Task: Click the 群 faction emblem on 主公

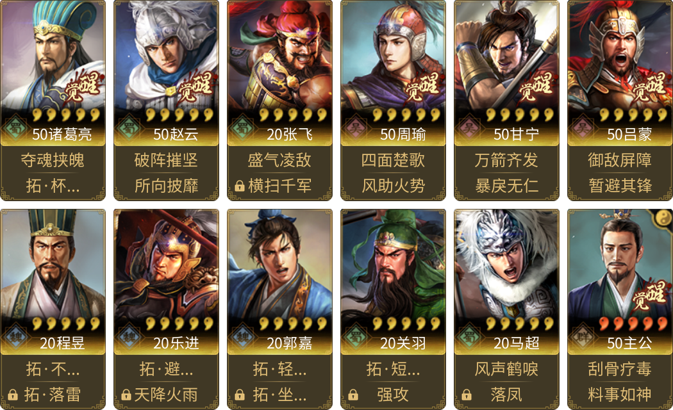Action: coord(582,337)
